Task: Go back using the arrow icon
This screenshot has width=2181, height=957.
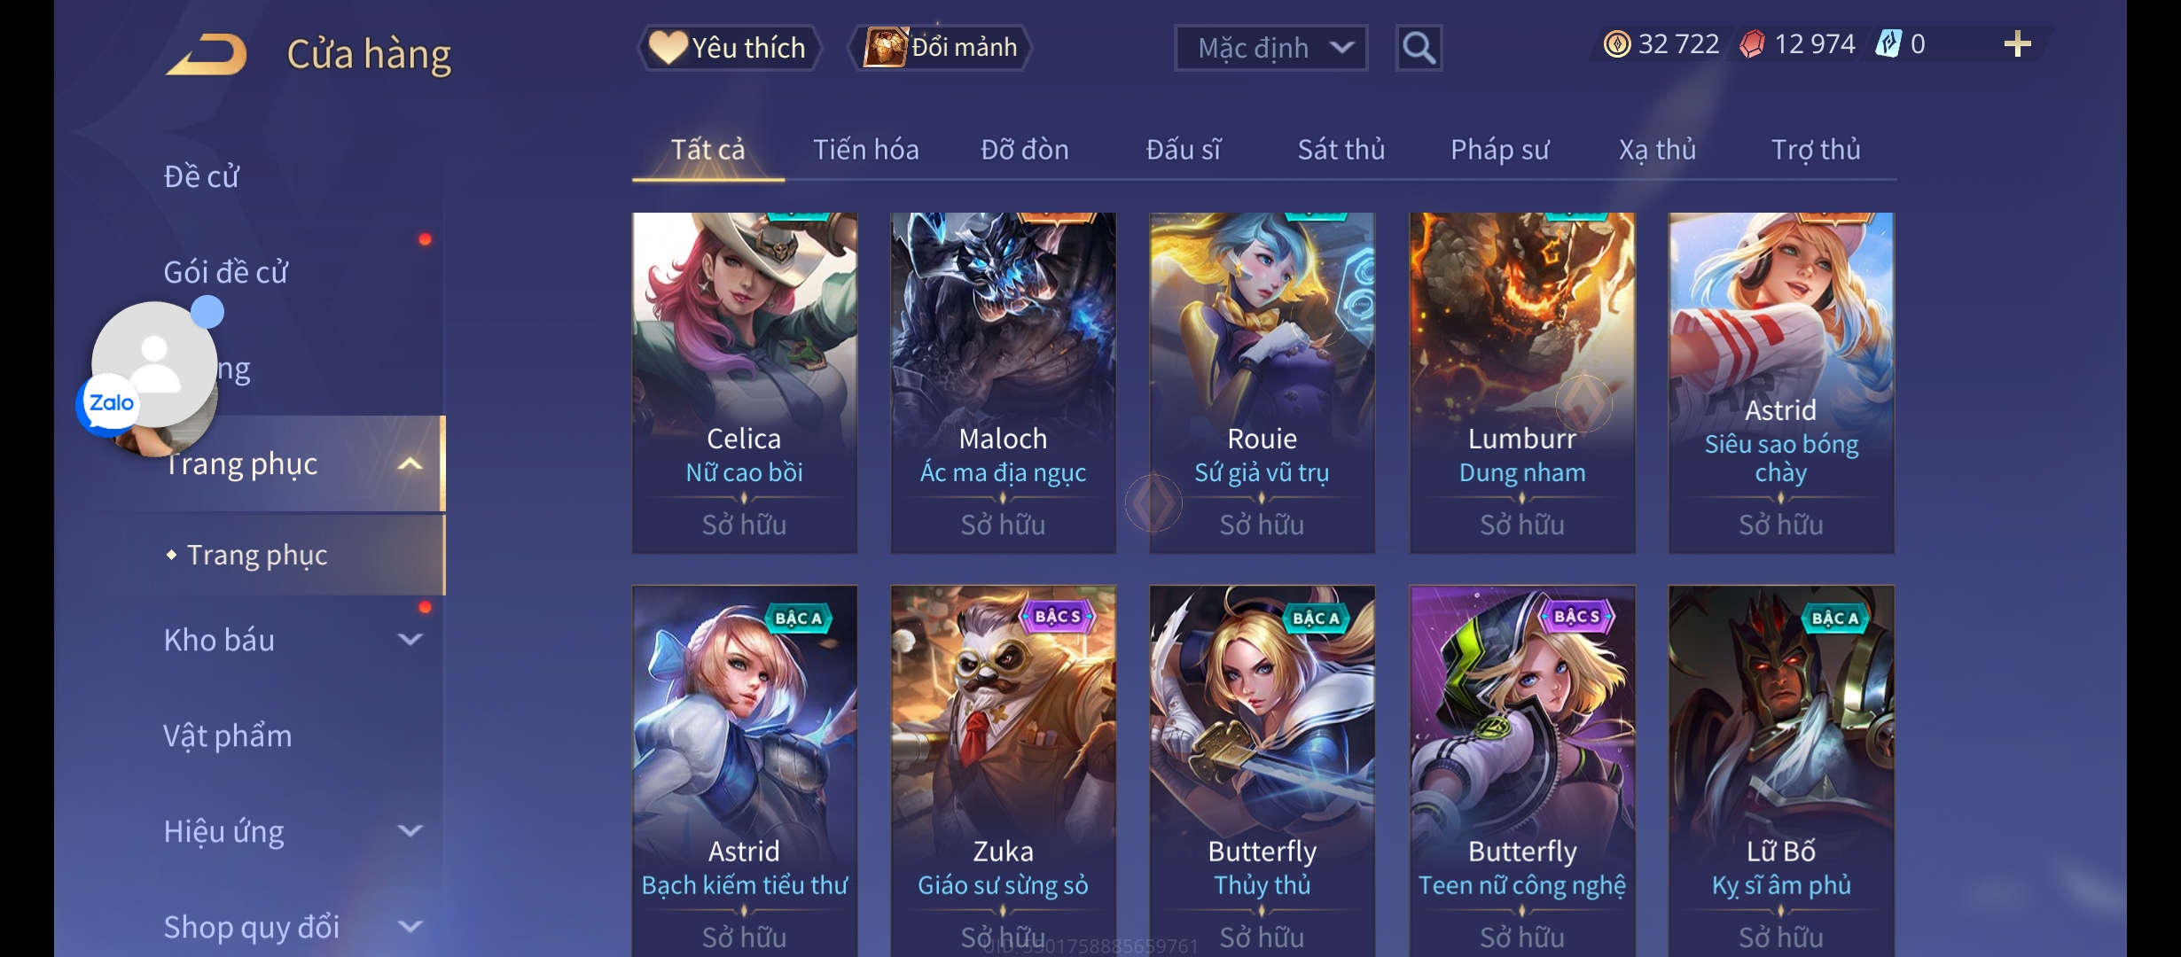Action: 206,54
